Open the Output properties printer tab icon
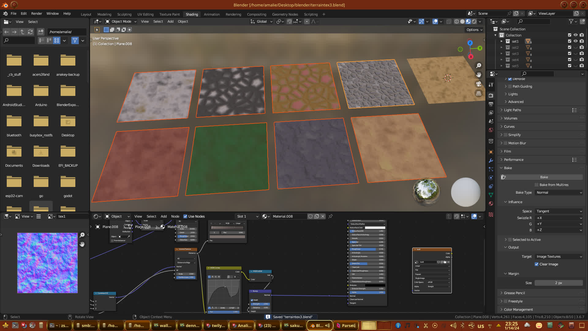This screenshot has width=588, height=331. [491, 104]
